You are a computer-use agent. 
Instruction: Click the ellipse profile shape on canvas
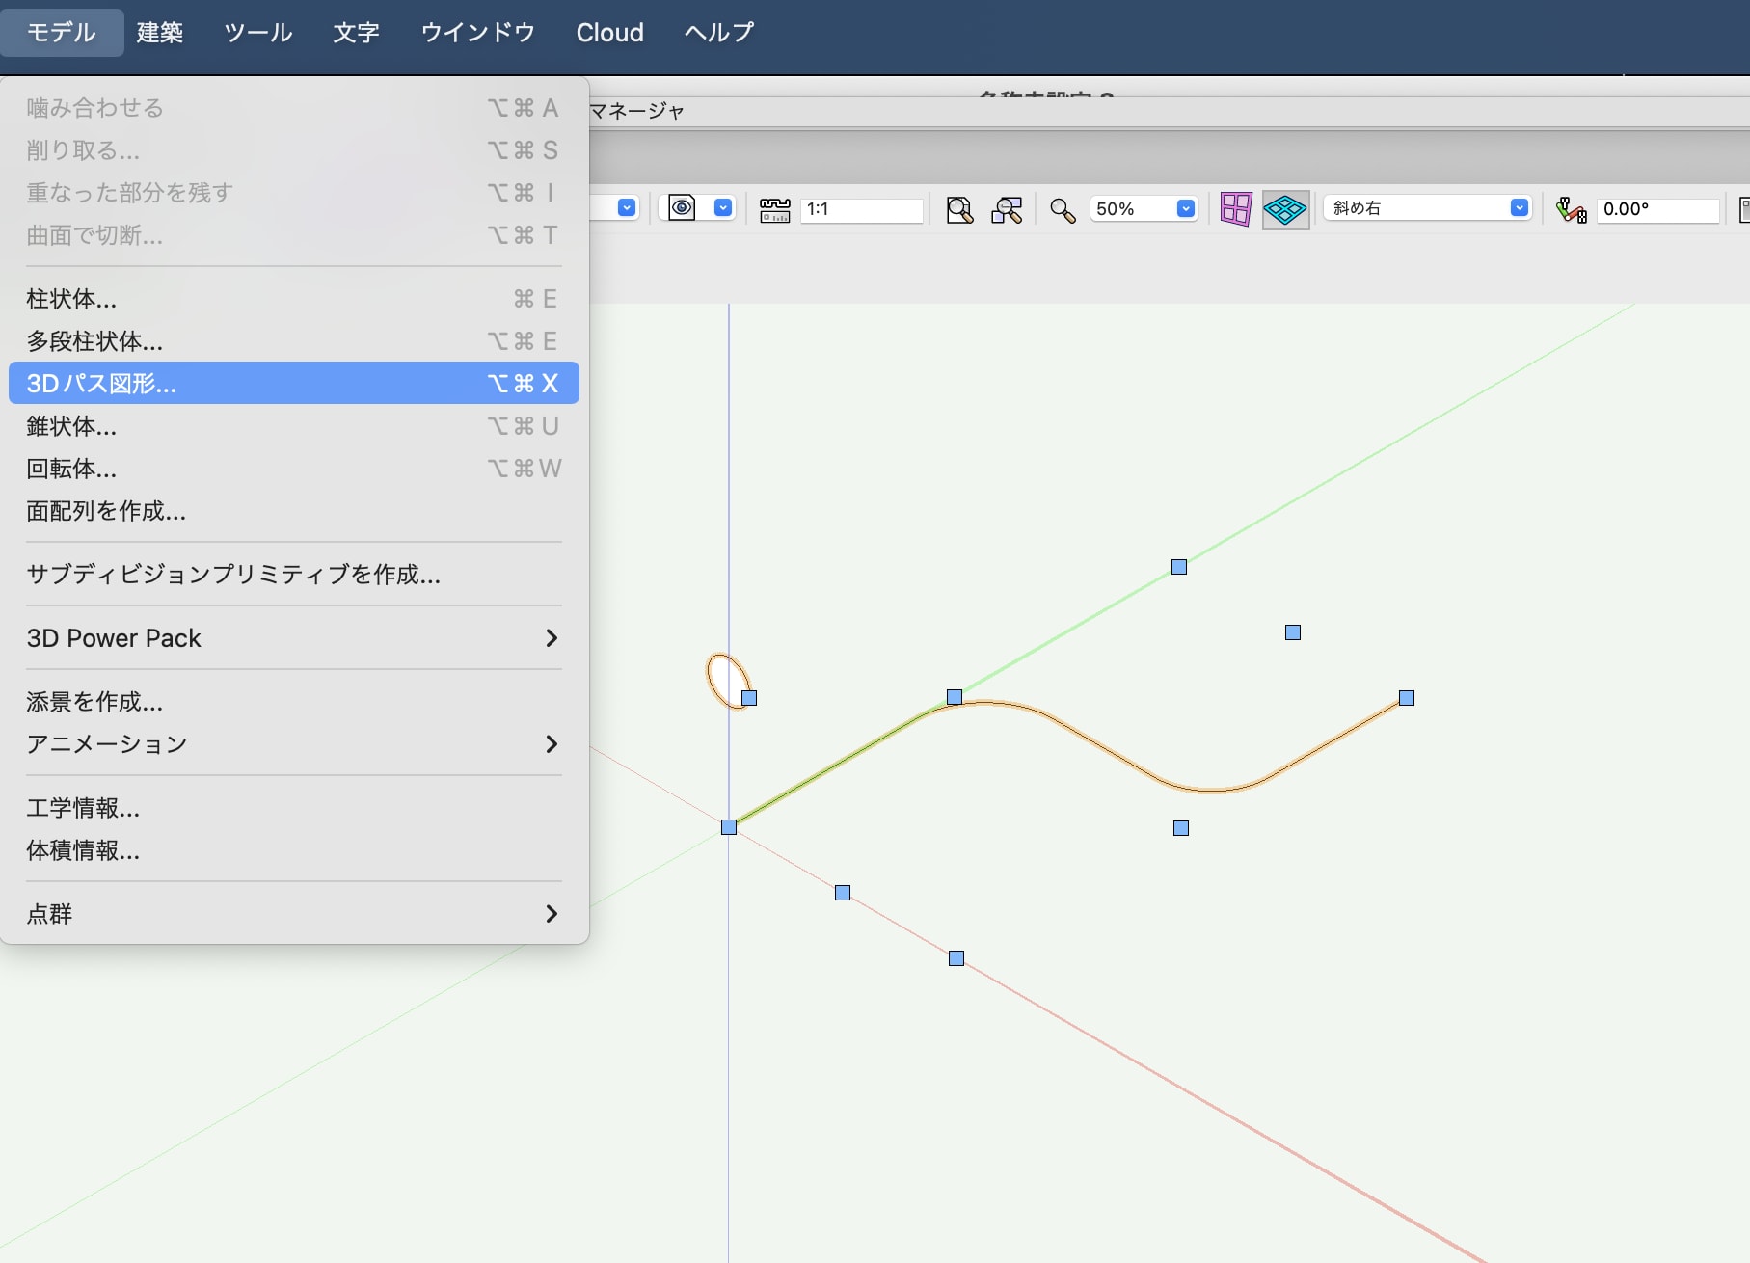point(727,681)
